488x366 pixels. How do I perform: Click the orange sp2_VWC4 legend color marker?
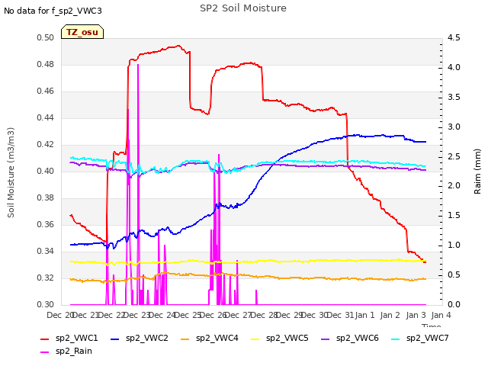[x=185, y=339]
